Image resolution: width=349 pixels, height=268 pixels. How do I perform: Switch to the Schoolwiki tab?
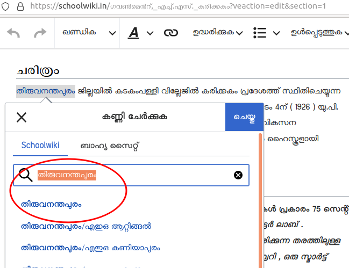click(x=40, y=145)
